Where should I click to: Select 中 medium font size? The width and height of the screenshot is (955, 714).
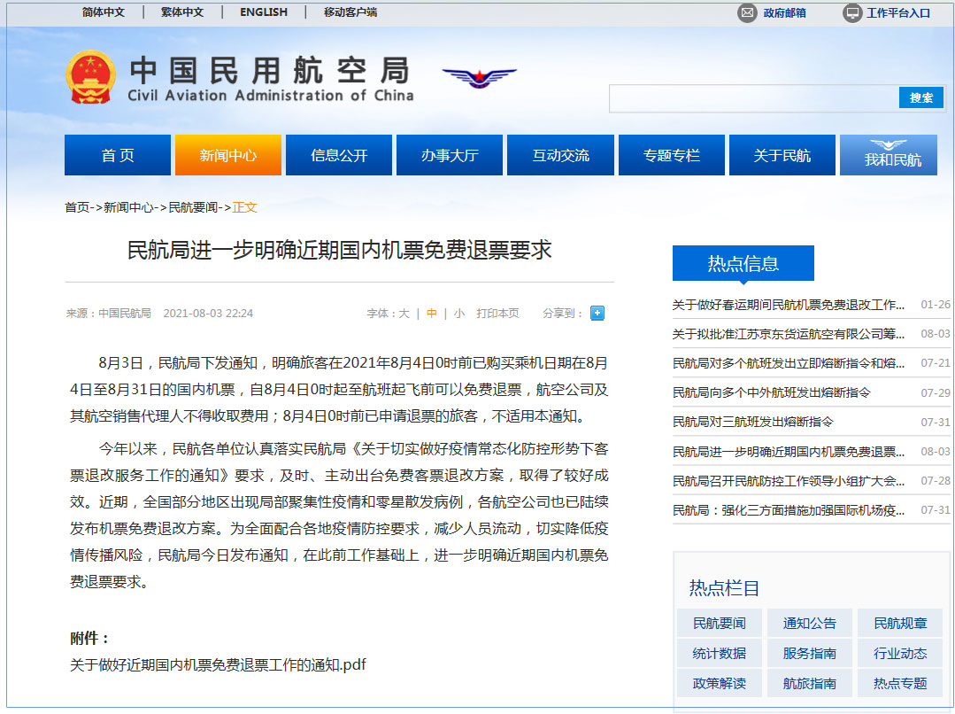432,314
